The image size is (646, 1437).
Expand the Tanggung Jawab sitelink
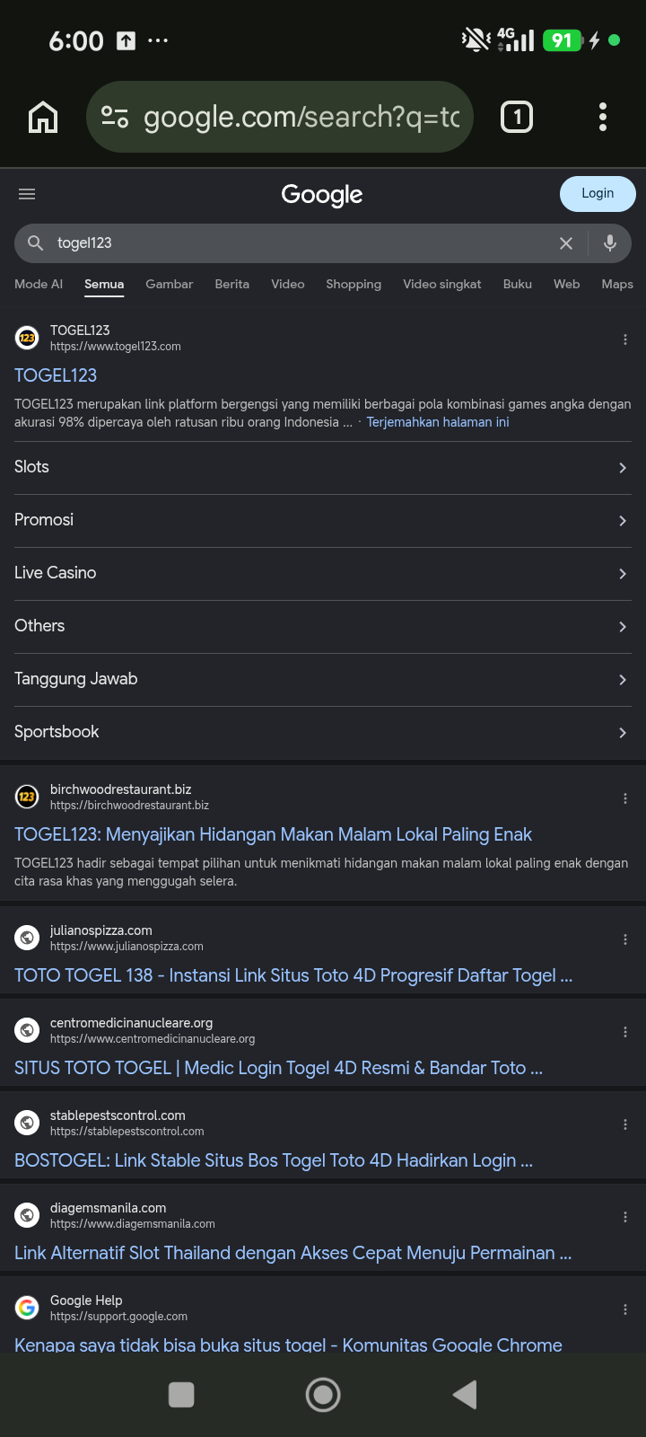pyautogui.click(x=323, y=679)
